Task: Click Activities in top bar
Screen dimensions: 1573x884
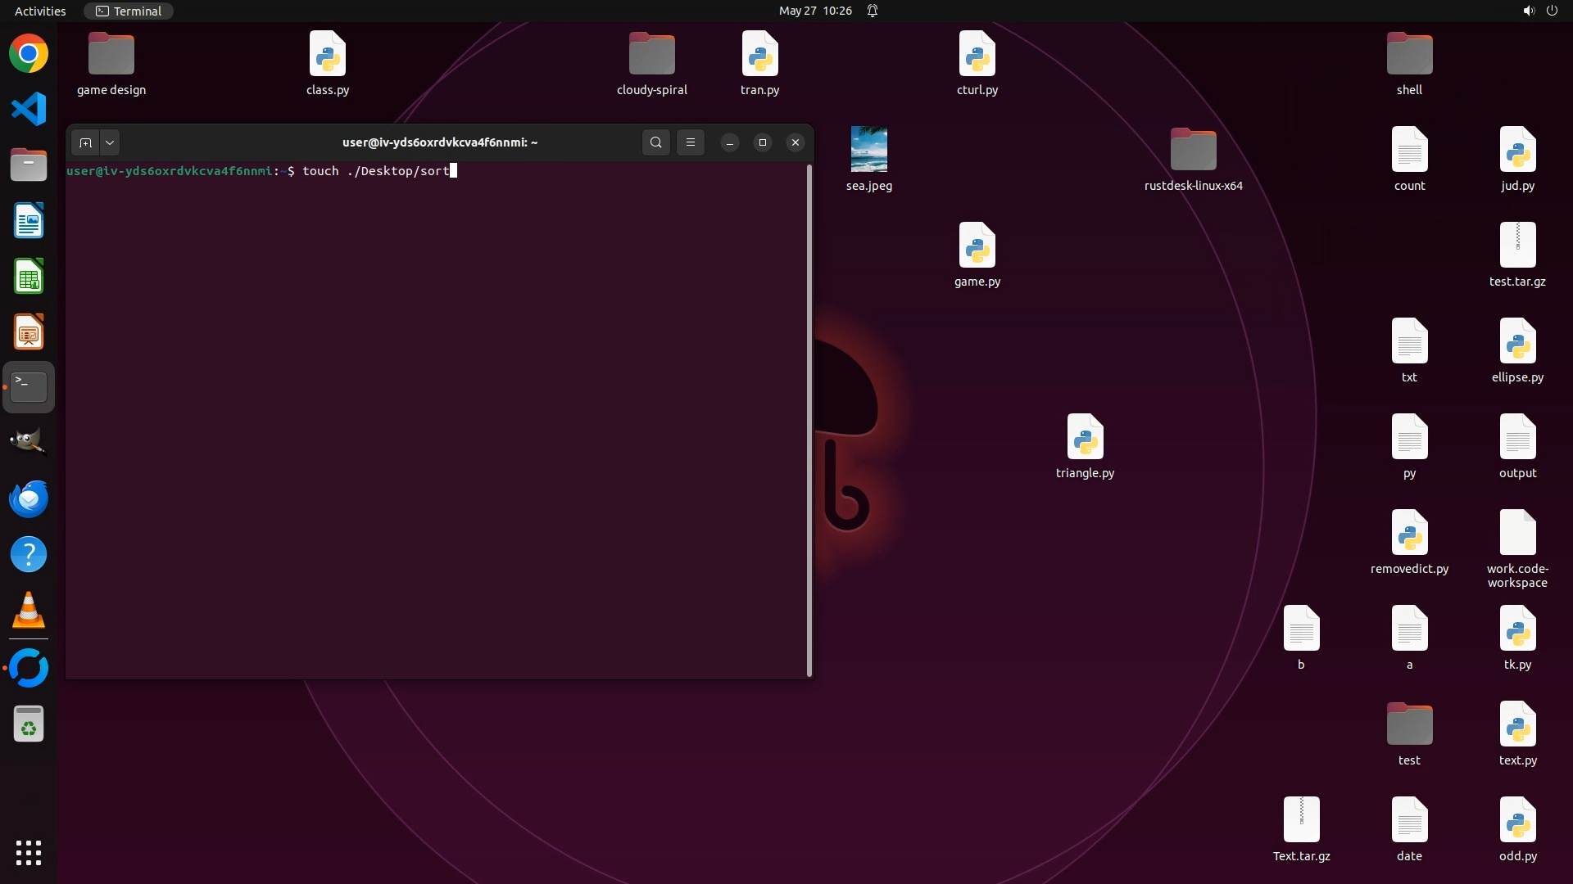Action: [x=40, y=11]
